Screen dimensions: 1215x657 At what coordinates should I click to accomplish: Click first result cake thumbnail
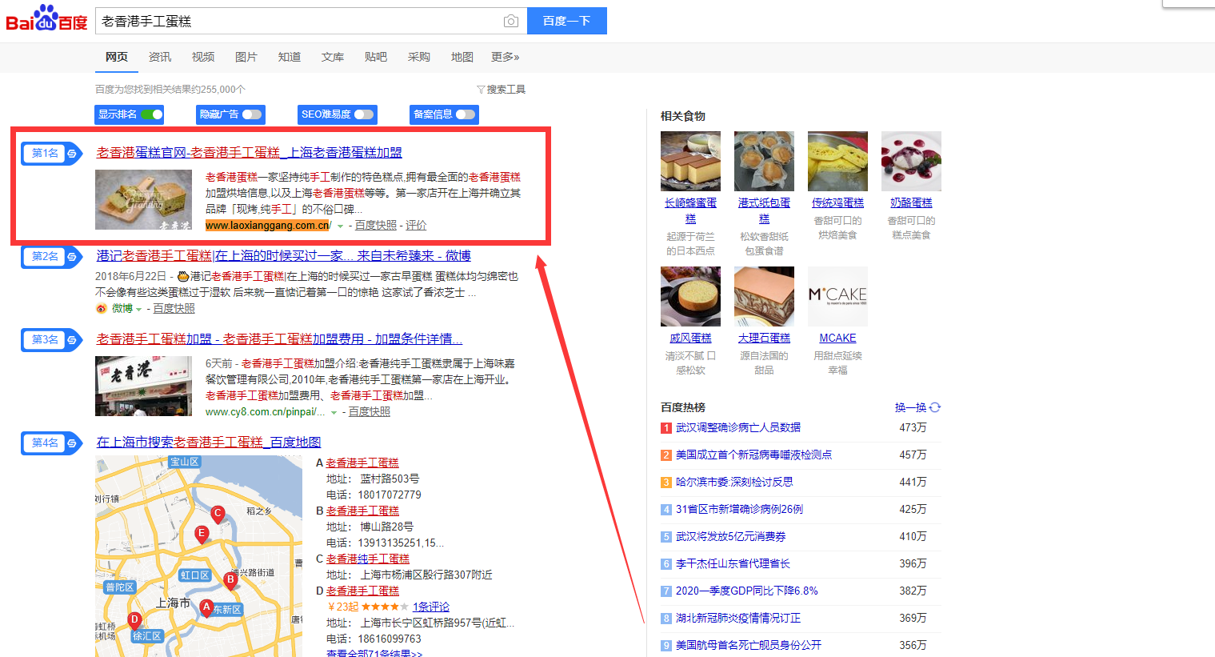143,200
